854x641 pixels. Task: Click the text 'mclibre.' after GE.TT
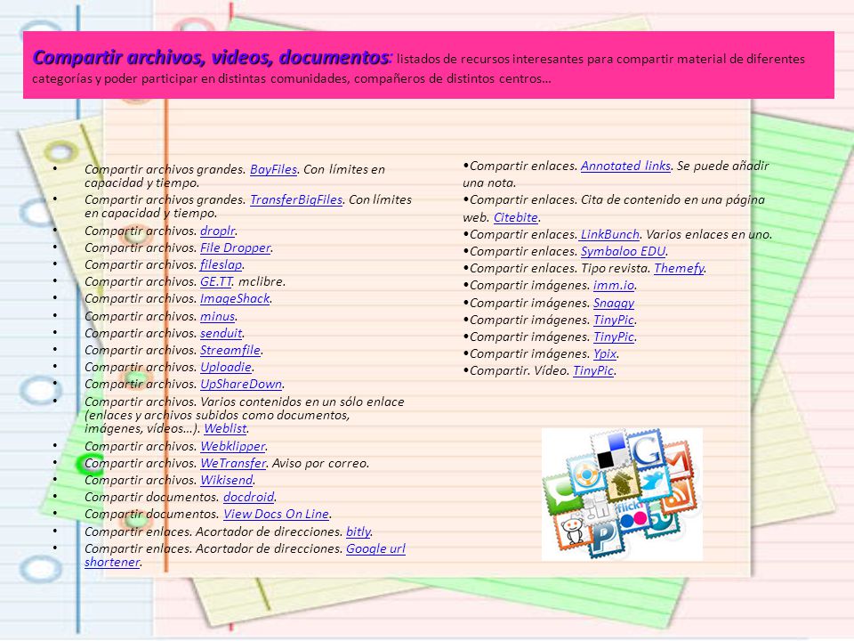click(x=262, y=282)
